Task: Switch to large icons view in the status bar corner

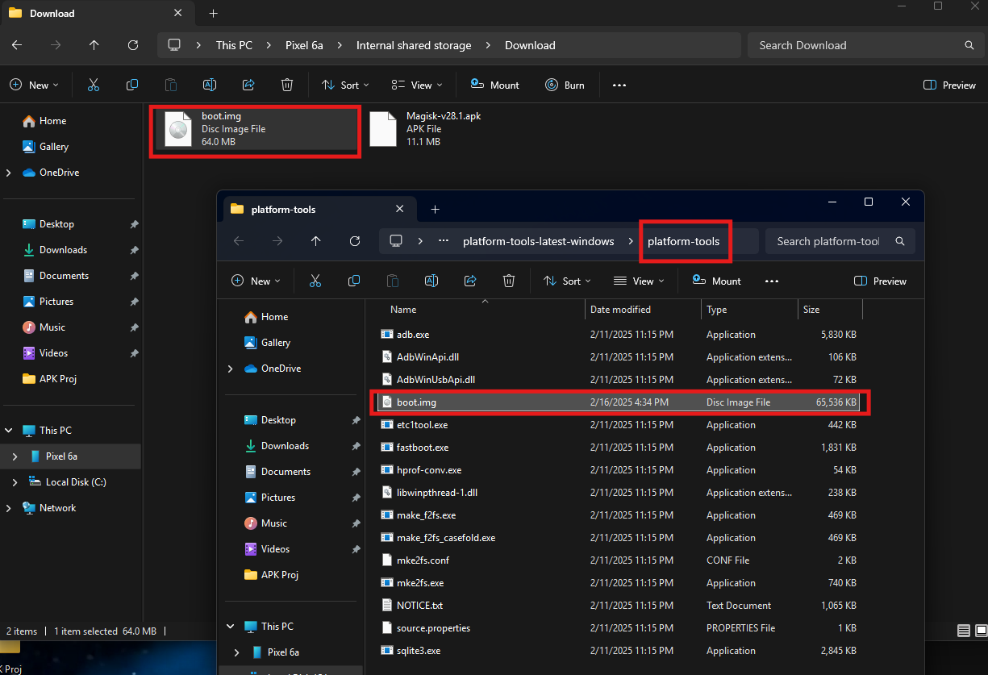Action: tap(979, 631)
